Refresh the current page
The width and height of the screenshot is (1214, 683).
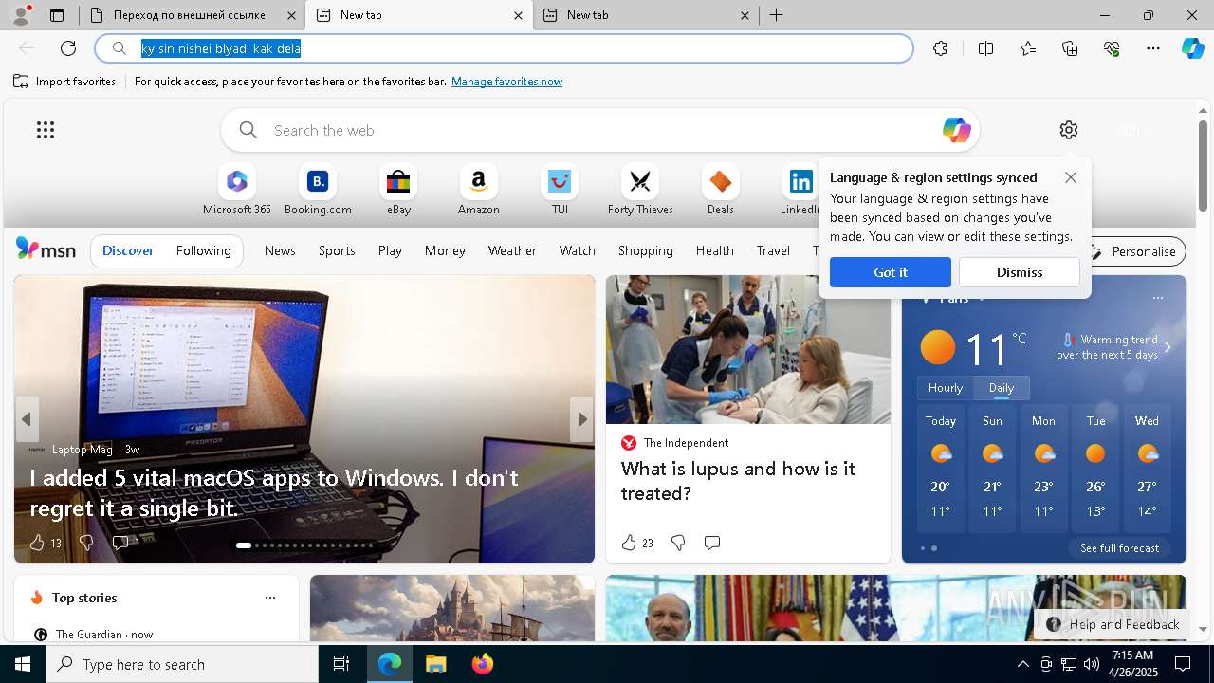point(68,48)
